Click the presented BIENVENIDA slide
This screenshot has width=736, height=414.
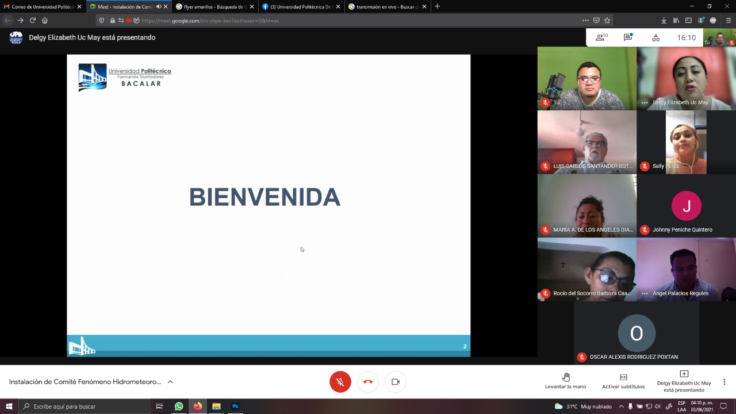(269, 205)
